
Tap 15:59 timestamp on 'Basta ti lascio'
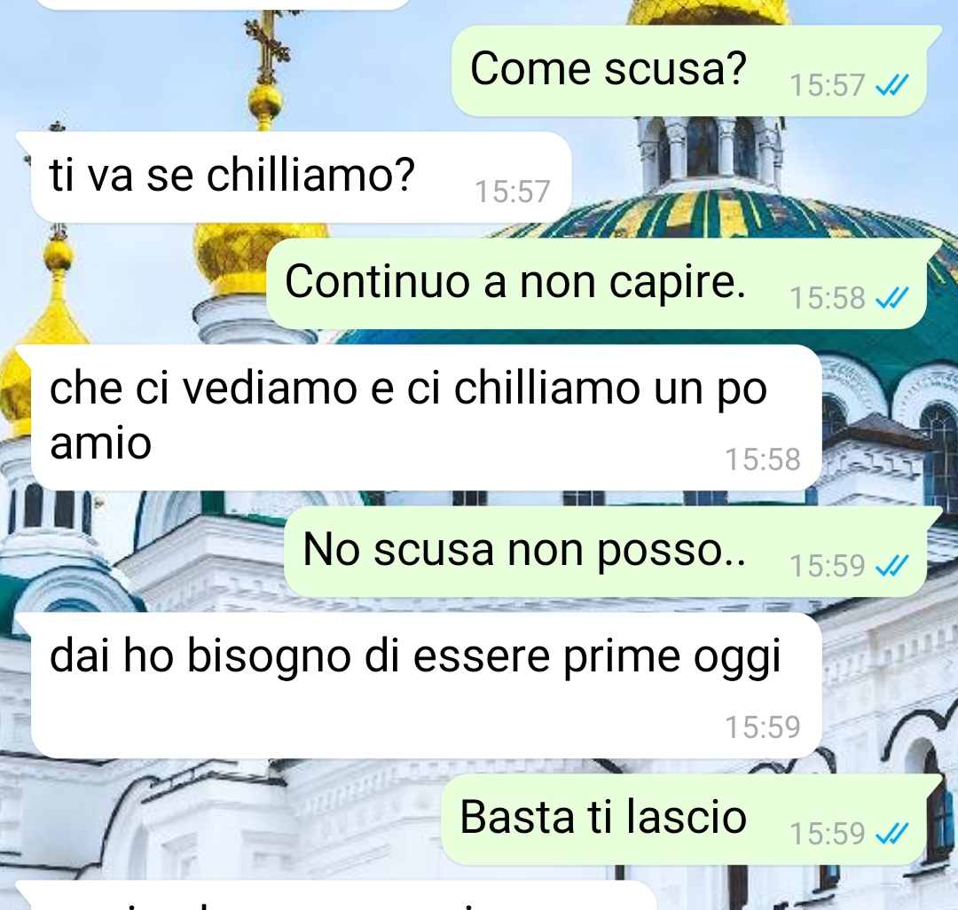pos(828,834)
